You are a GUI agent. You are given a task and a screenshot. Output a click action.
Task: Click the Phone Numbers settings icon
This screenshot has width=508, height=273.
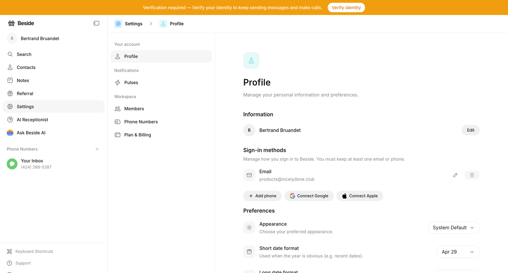tap(118, 122)
